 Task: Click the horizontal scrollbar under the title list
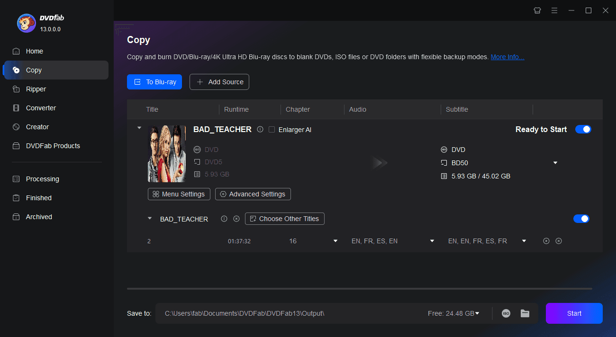360,288
